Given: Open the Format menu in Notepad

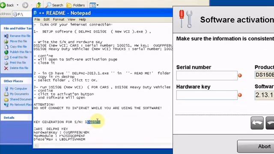Looking at the screenshot, I should (x=59, y=19).
